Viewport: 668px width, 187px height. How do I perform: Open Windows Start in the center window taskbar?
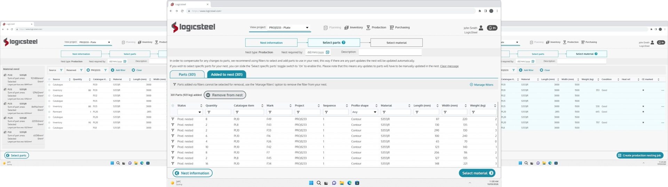click(311, 183)
